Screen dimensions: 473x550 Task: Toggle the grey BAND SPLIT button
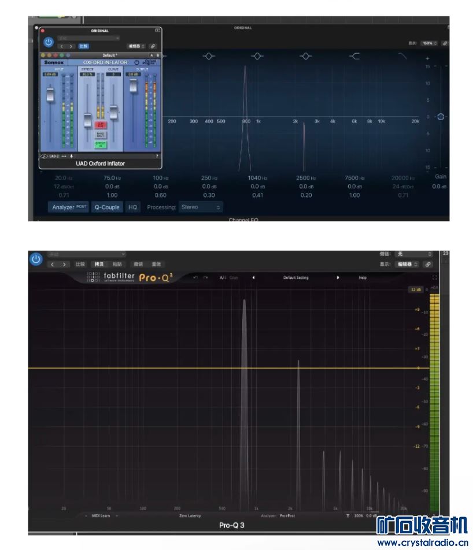[x=101, y=135]
